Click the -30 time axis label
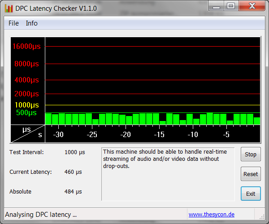The image size is (269, 224). coord(58,134)
